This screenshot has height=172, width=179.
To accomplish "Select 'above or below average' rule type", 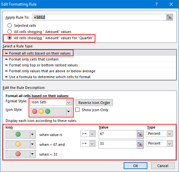I will (89, 71).
